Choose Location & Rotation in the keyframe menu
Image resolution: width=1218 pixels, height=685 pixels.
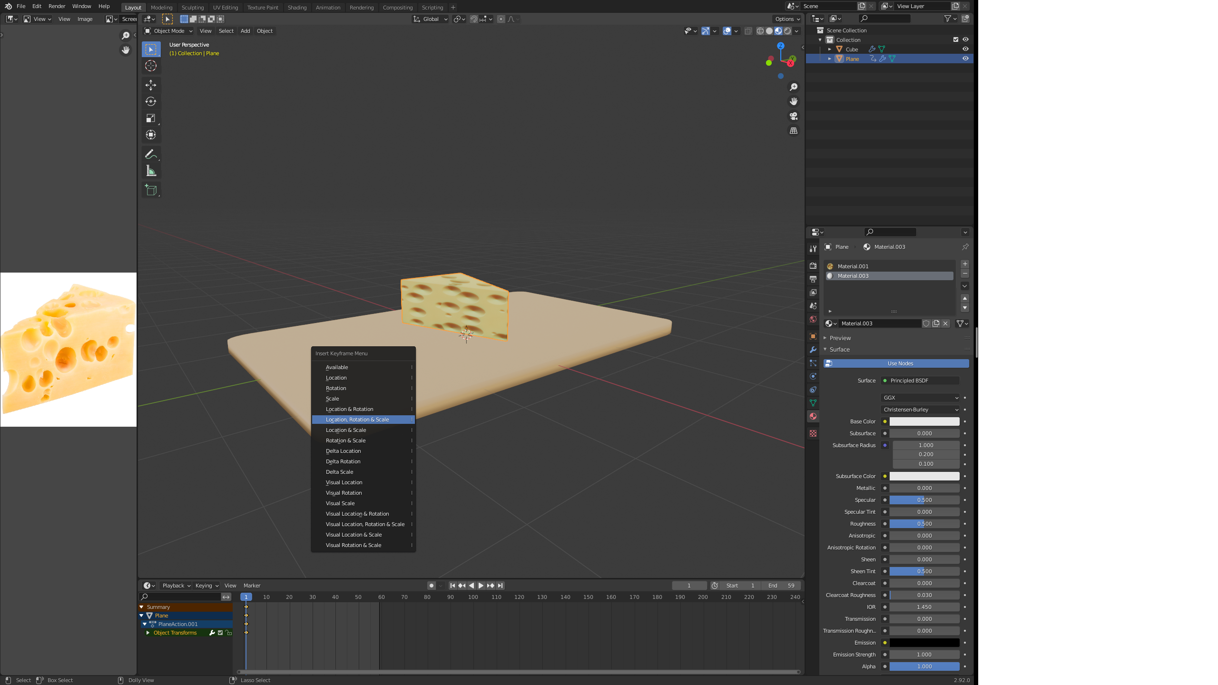click(349, 409)
